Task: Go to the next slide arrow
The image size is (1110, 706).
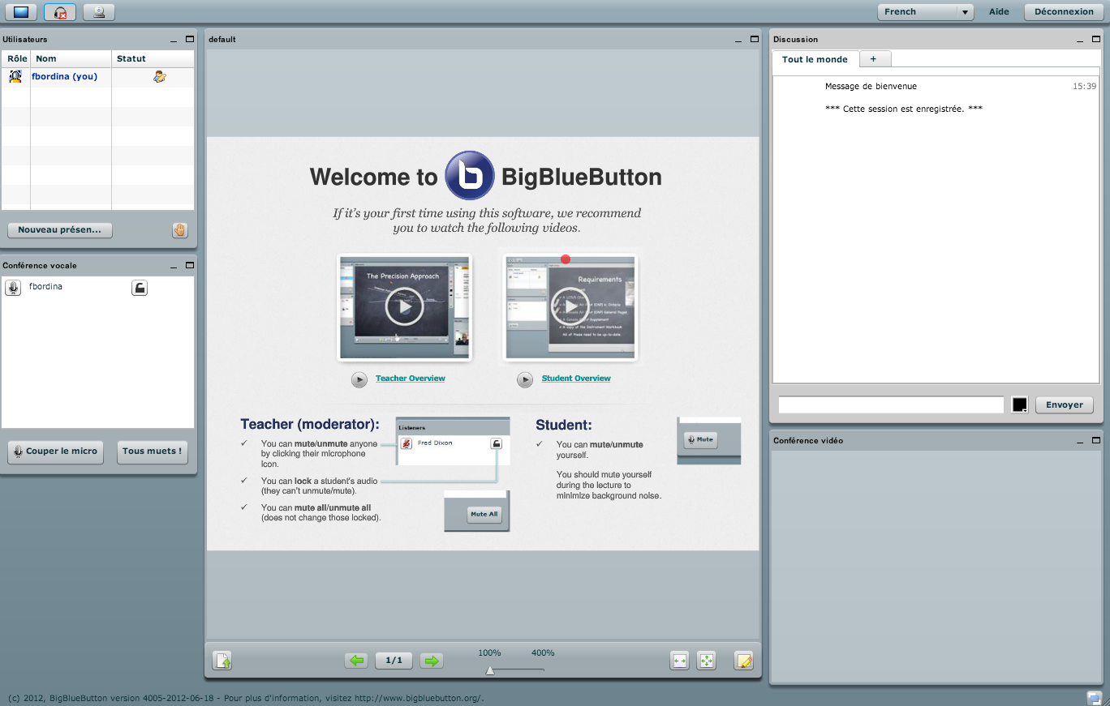Action: click(x=432, y=661)
